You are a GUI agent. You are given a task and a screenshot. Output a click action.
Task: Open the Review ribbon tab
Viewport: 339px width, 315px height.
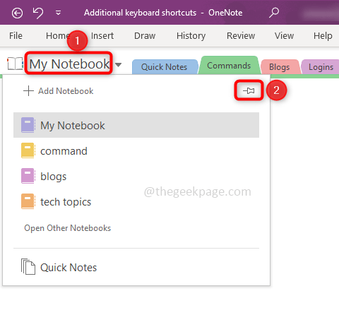point(241,36)
